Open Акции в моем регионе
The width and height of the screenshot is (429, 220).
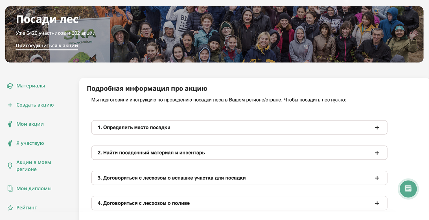[x=34, y=166]
